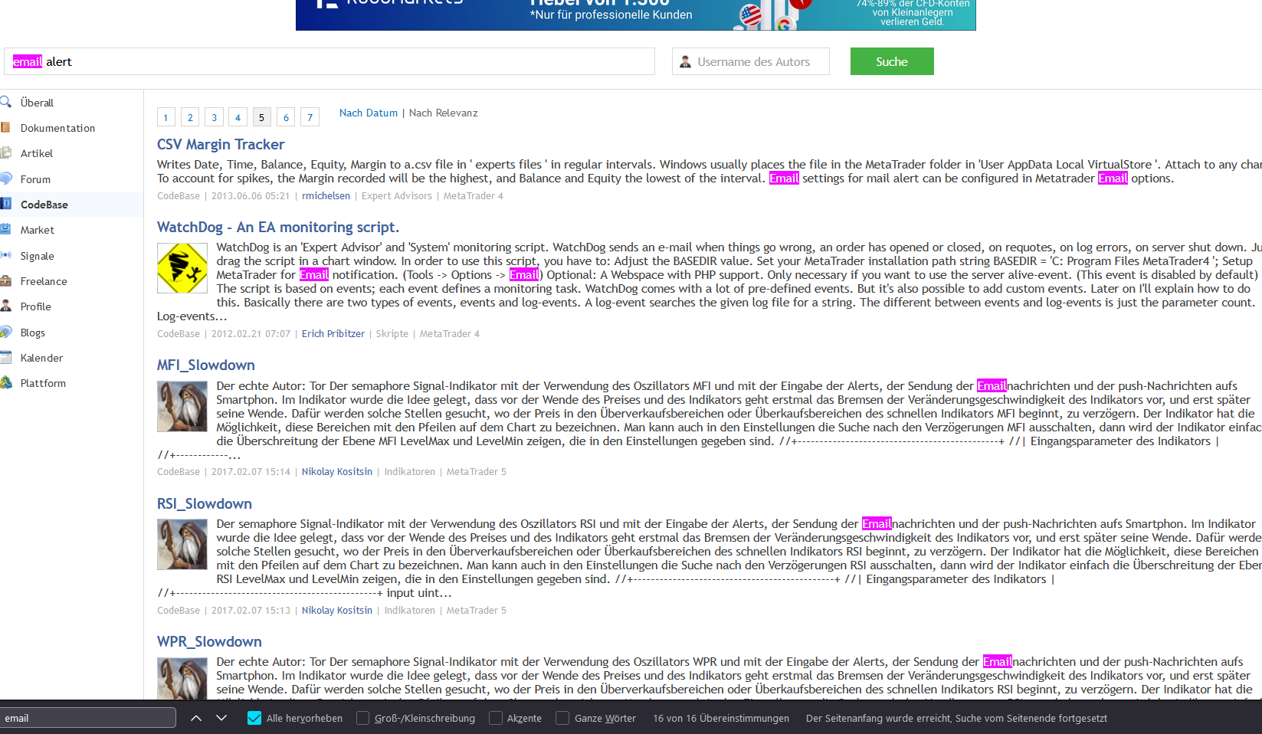Click '16 von 16 Übereinstimmungen' match count
This screenshot has height=734, width=1262.
point(721,718)
